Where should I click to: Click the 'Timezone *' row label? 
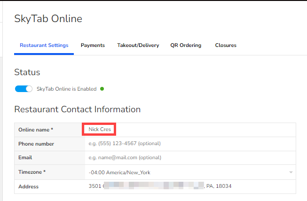point(32,172)
